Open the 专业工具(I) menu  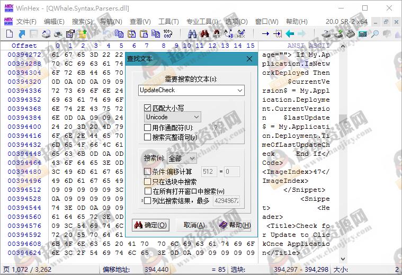click(x=202, y=22)
